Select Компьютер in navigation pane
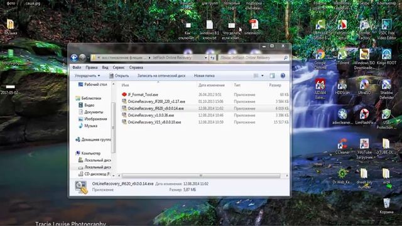The width and height of the screenshot is (402, 226). (88, 153)
